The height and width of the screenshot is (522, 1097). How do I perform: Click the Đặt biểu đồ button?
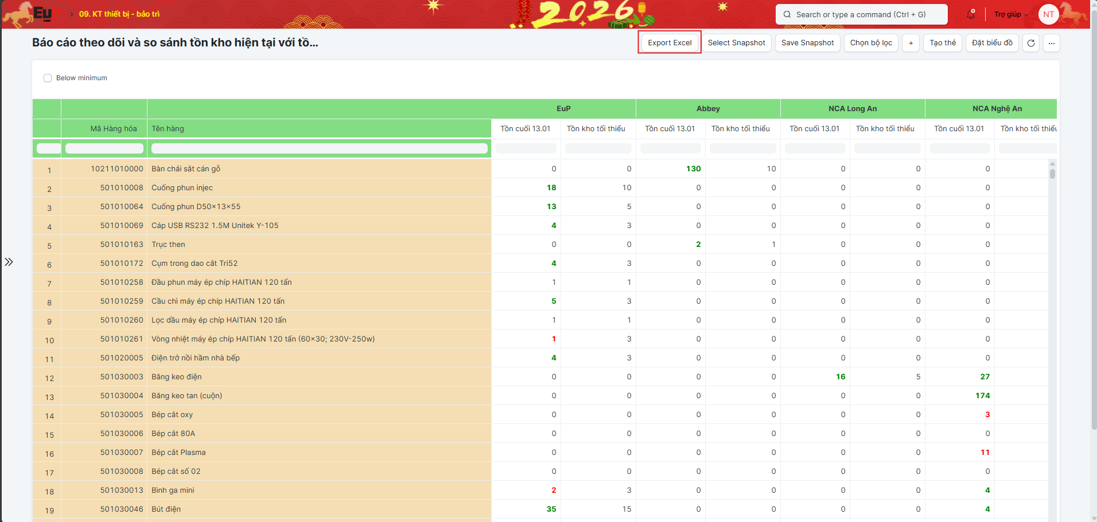point(992,43)
